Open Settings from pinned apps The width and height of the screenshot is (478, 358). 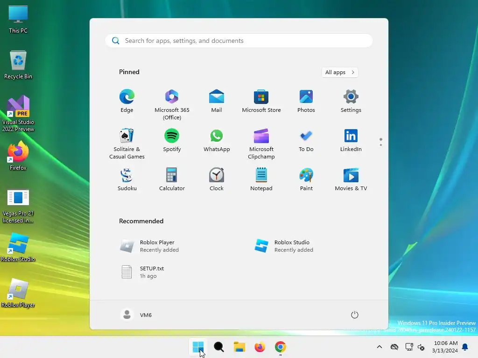[351, 101]
